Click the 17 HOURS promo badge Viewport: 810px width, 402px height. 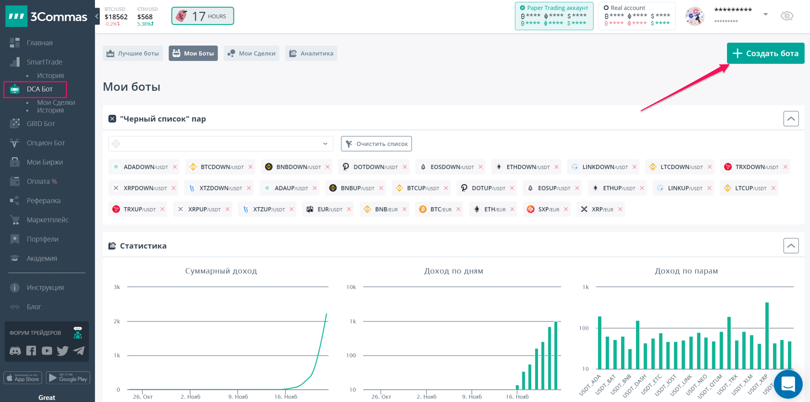point(203,16)
